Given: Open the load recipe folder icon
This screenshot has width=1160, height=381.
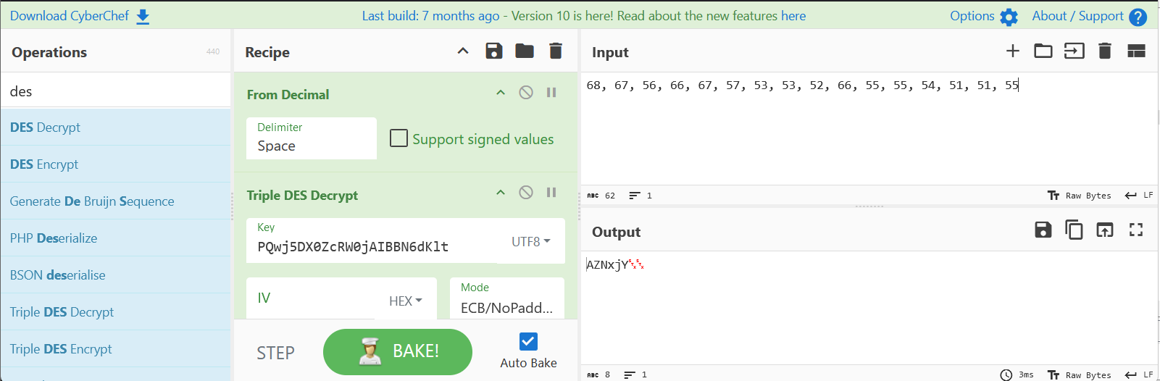Looking at the screenshot, I should 525,51.
